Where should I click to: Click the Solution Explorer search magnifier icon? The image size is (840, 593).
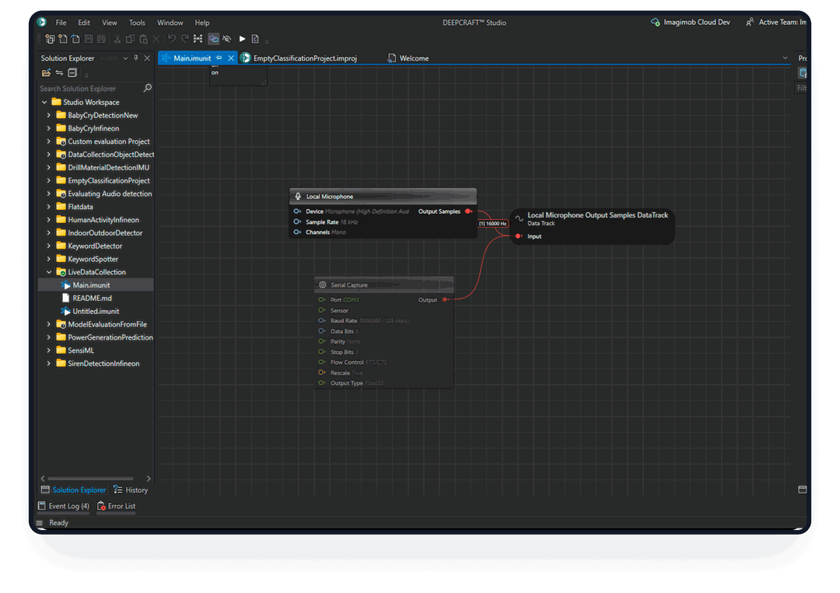point(148,89)
